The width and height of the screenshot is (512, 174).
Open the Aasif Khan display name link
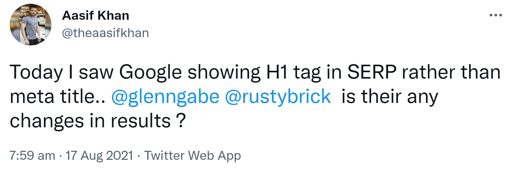click(96, 15)
